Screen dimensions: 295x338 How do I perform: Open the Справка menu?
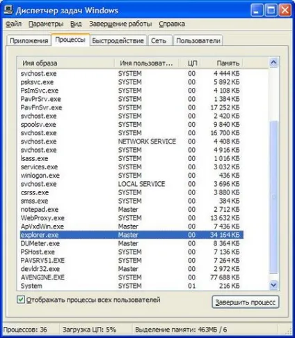click(x=172, y=24)
